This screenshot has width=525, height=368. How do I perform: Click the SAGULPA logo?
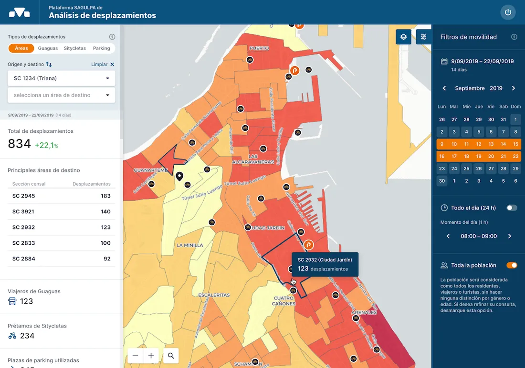19,12
